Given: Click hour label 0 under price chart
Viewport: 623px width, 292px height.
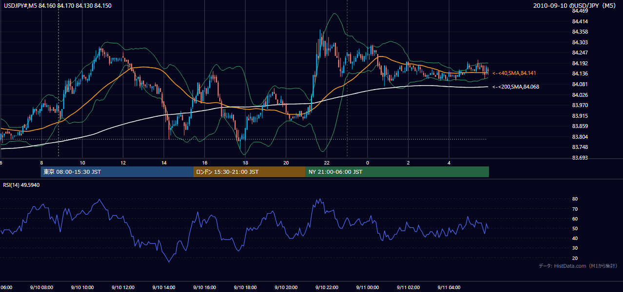Looking at the screenshot, I should coord(368,163).
